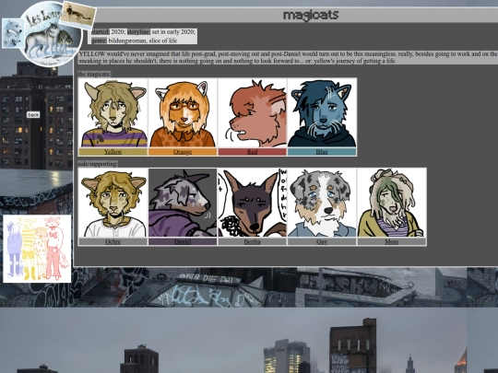
Task: Click the magicats page title
Action: pyautogui.click(x=311, y=15)
